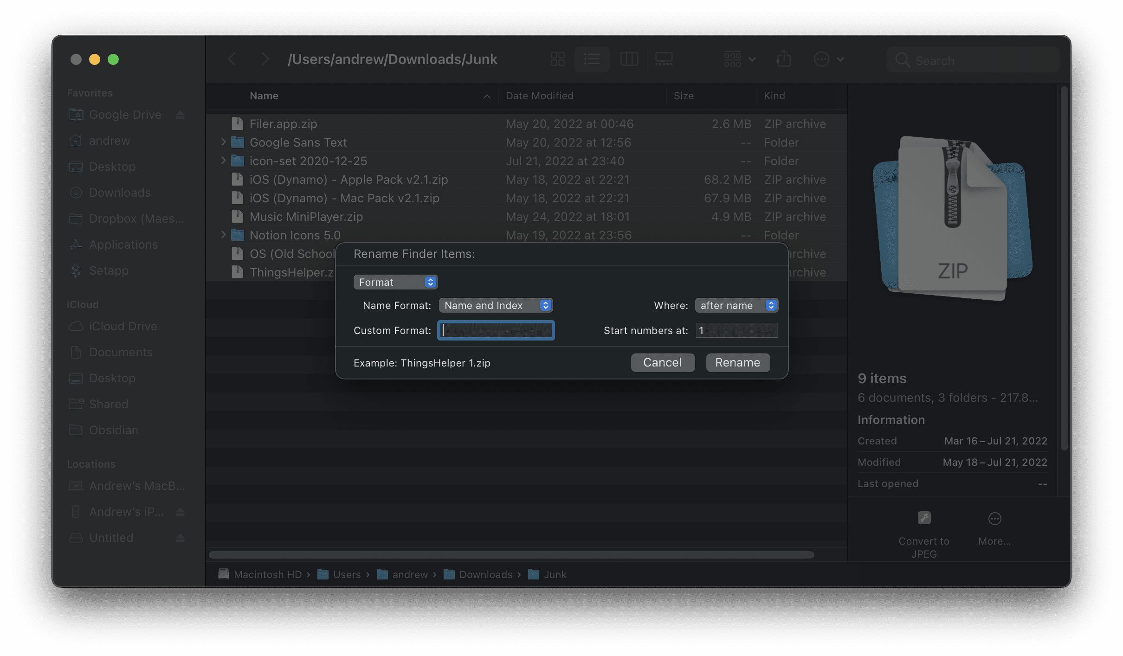Focus the Custom Format text field

(x=496, y=330)
